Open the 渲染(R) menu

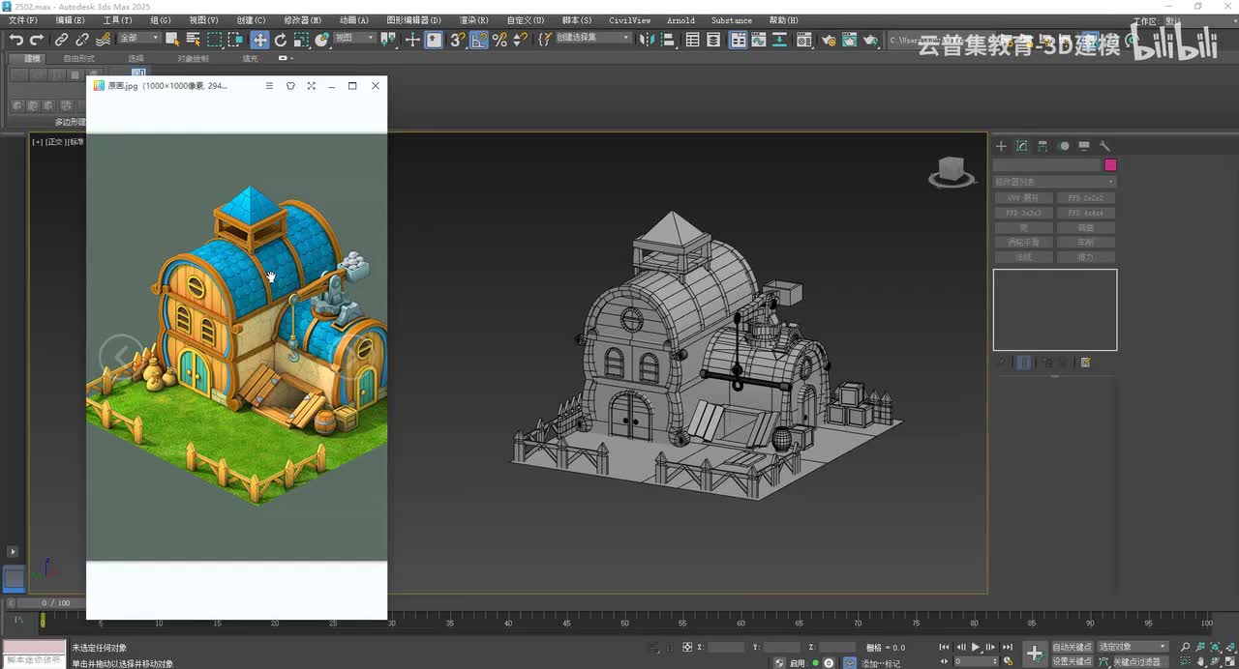pos(473,19)
